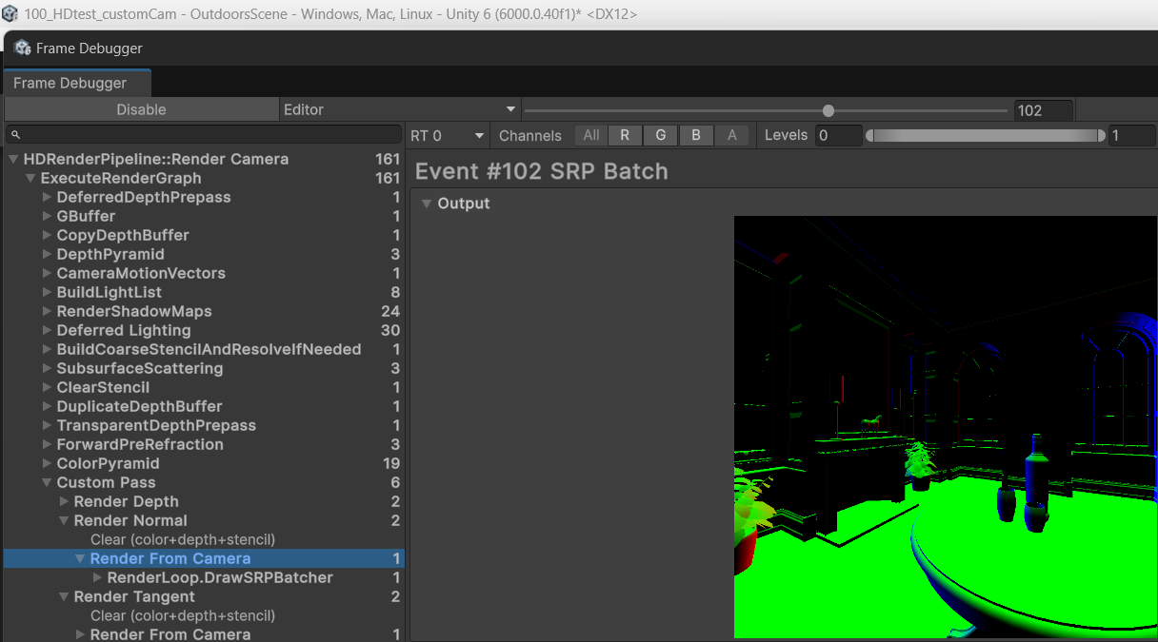Enable the A alpha channel display
1158x642 pixels.
coord(732,135)
